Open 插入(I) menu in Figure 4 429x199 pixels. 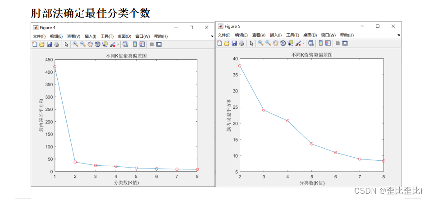click(90, 36)
